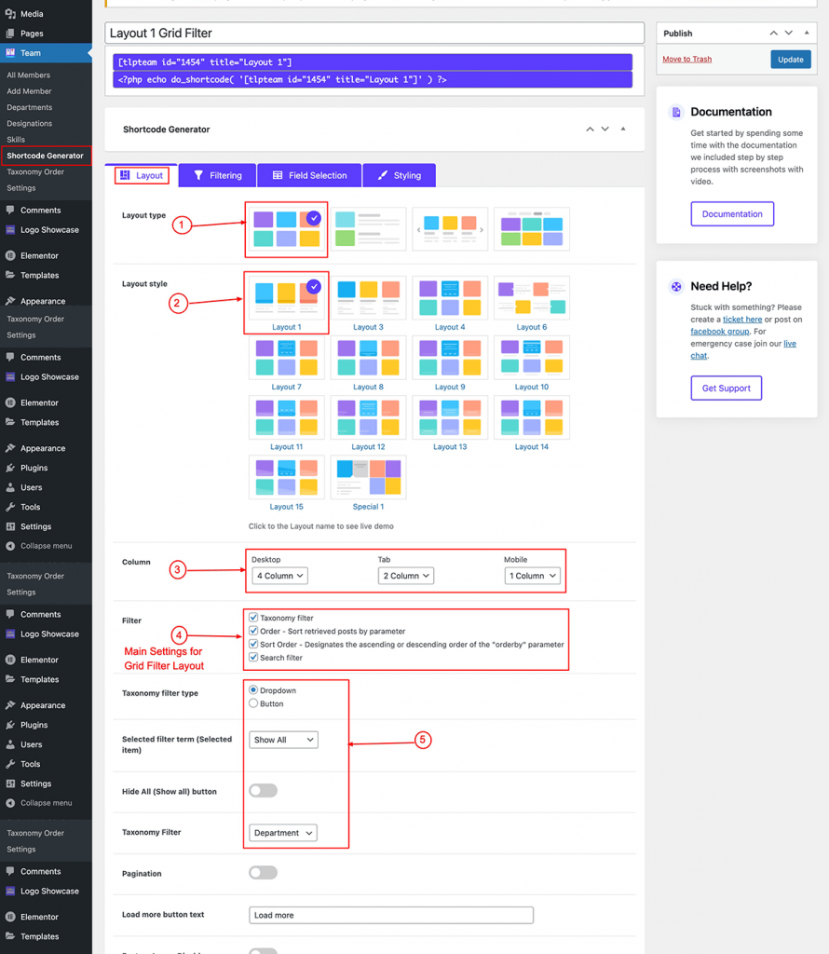Choose the Layout 10 style thumbnail
Screen dimensions: 829x954
(532, 357)
